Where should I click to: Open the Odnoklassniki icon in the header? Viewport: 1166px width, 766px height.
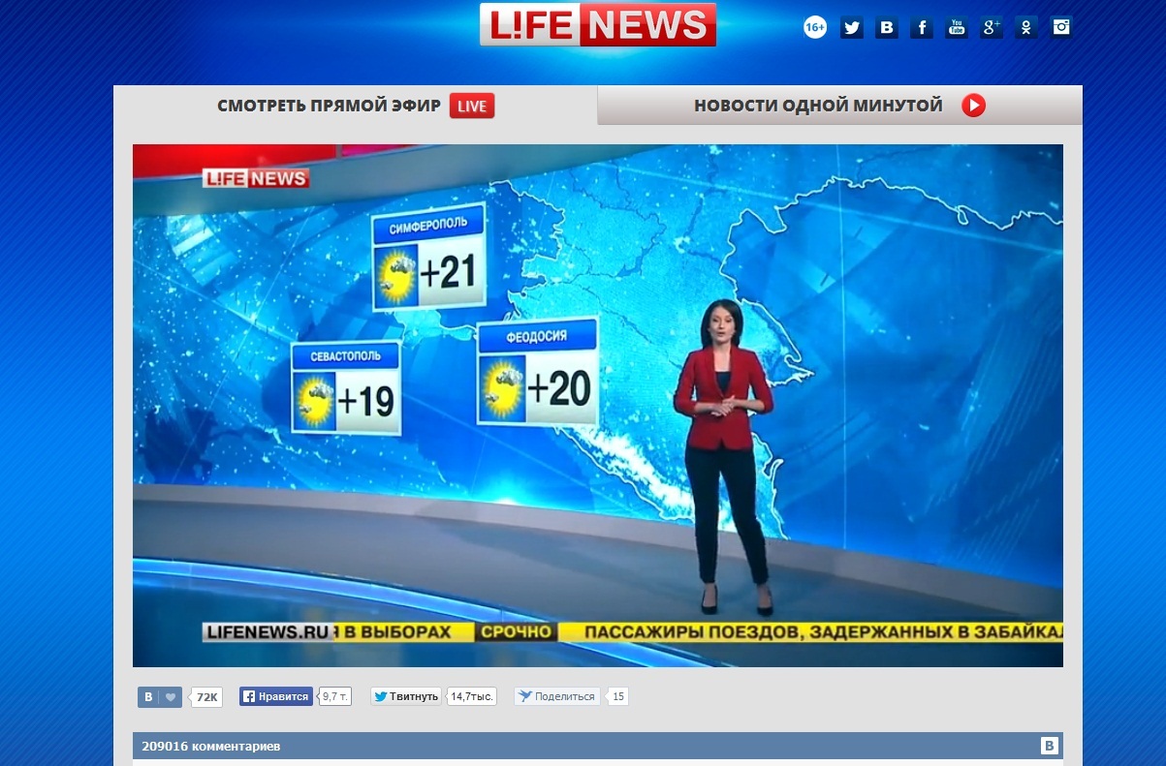click(x=1026, y=28)
